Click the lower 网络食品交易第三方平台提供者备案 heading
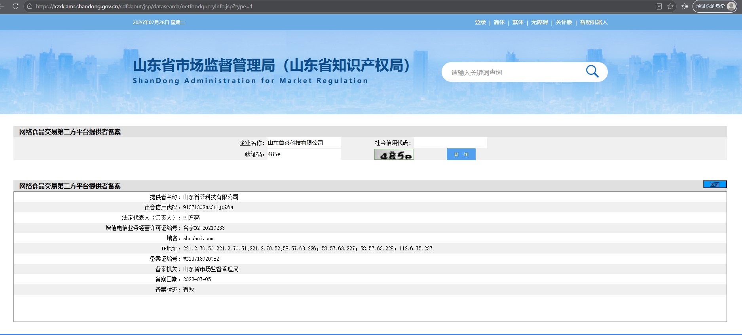 70,186
